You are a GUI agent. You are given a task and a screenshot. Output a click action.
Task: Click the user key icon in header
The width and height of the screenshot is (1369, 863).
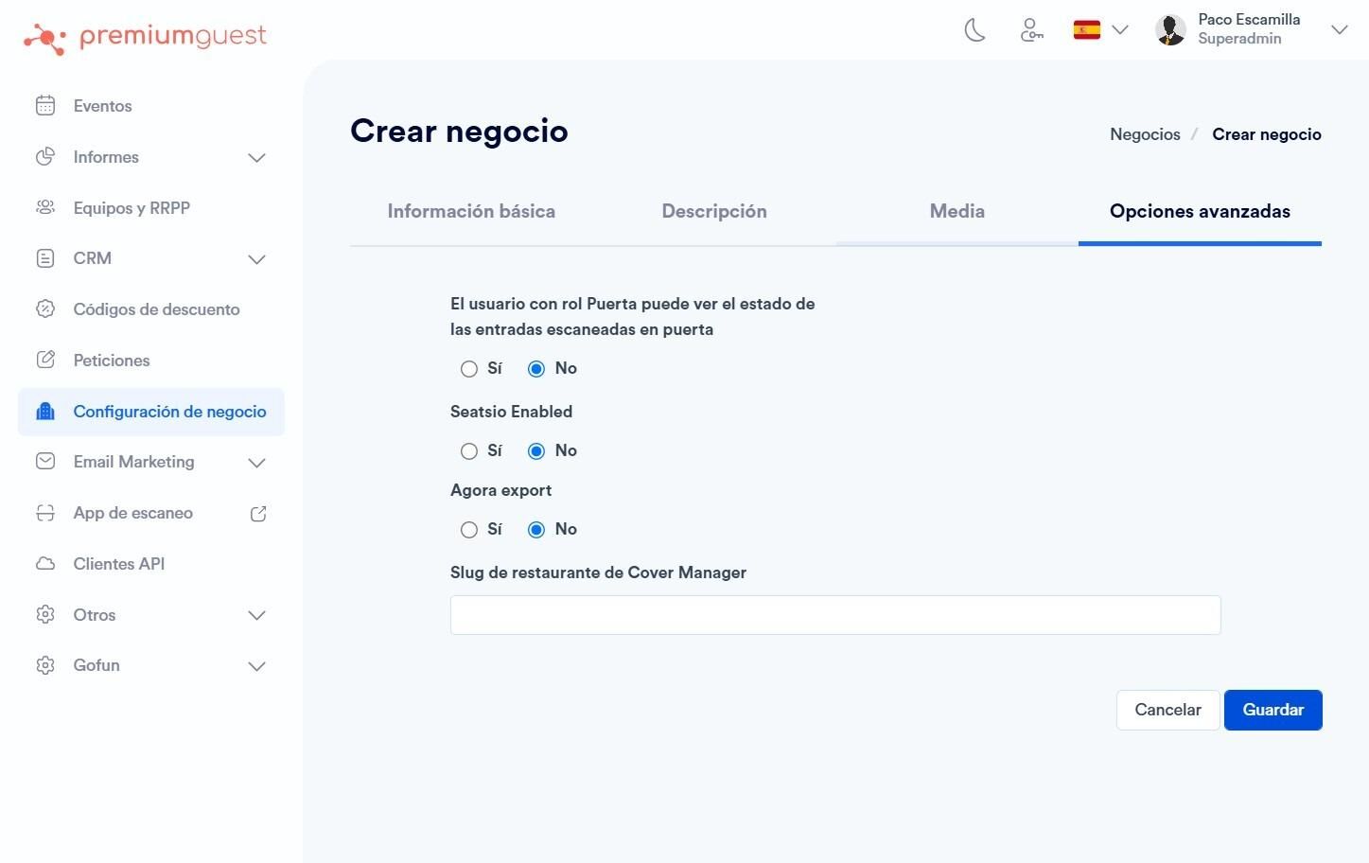pos(1031,30)
